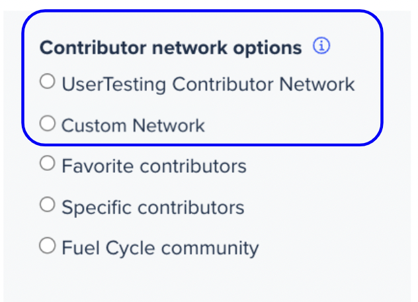
Task: Click the UserTesting Contributor Network label text
Action: tap(208, 85)
